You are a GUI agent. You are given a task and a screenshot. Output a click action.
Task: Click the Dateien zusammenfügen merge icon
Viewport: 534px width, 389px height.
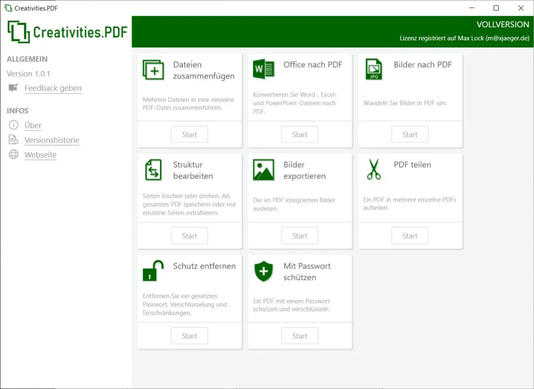tap(153, 70)
